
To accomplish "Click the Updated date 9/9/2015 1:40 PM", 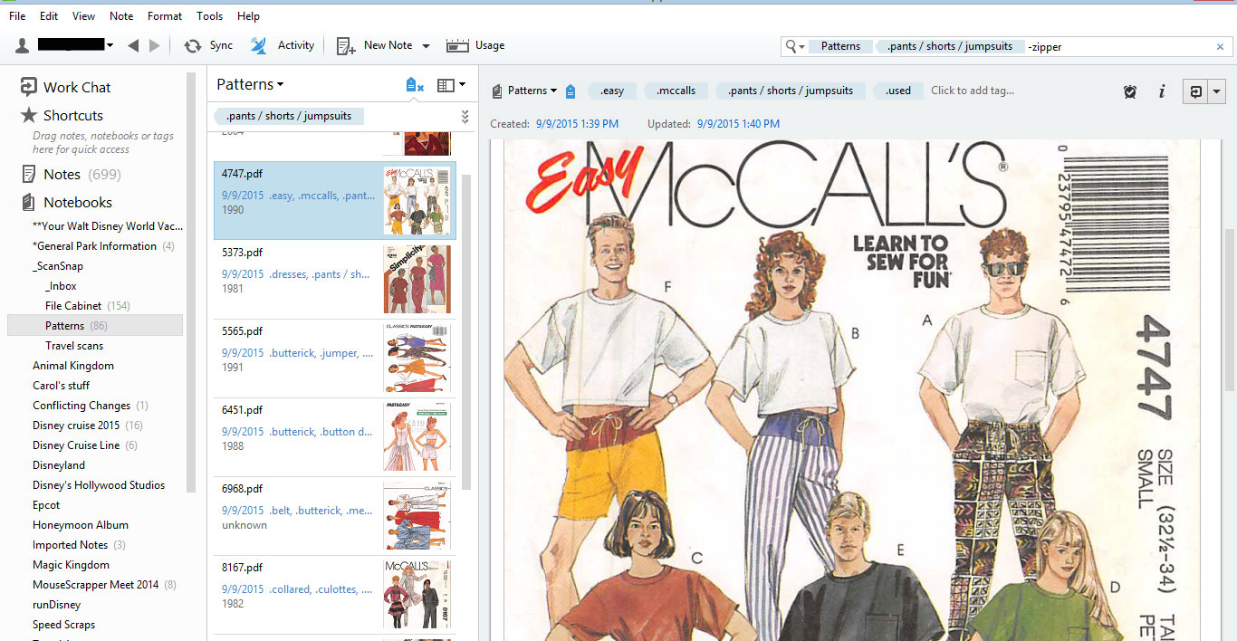I will point(738,124).
